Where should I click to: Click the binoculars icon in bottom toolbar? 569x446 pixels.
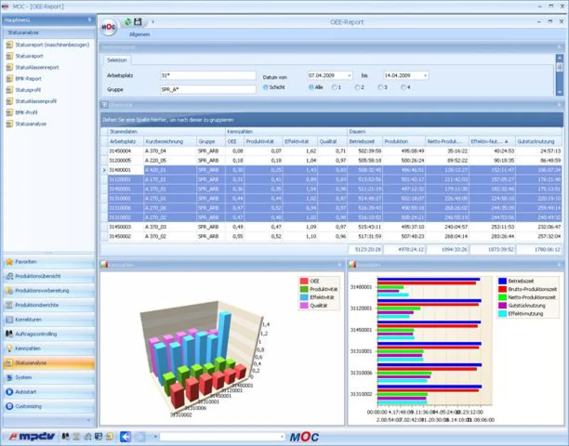point(65,437)
